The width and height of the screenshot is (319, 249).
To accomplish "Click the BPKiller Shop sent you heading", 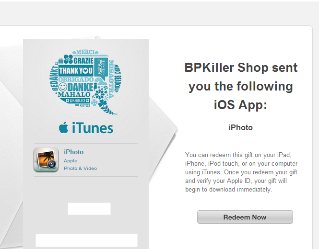I will coord(241,86).
